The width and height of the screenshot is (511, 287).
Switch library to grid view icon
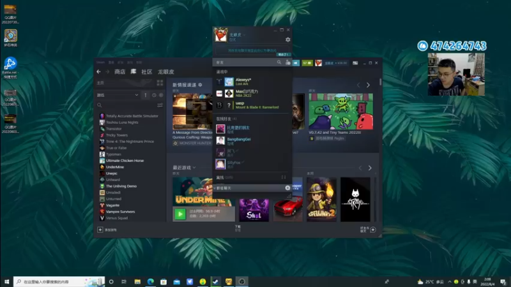pos(160,83)
